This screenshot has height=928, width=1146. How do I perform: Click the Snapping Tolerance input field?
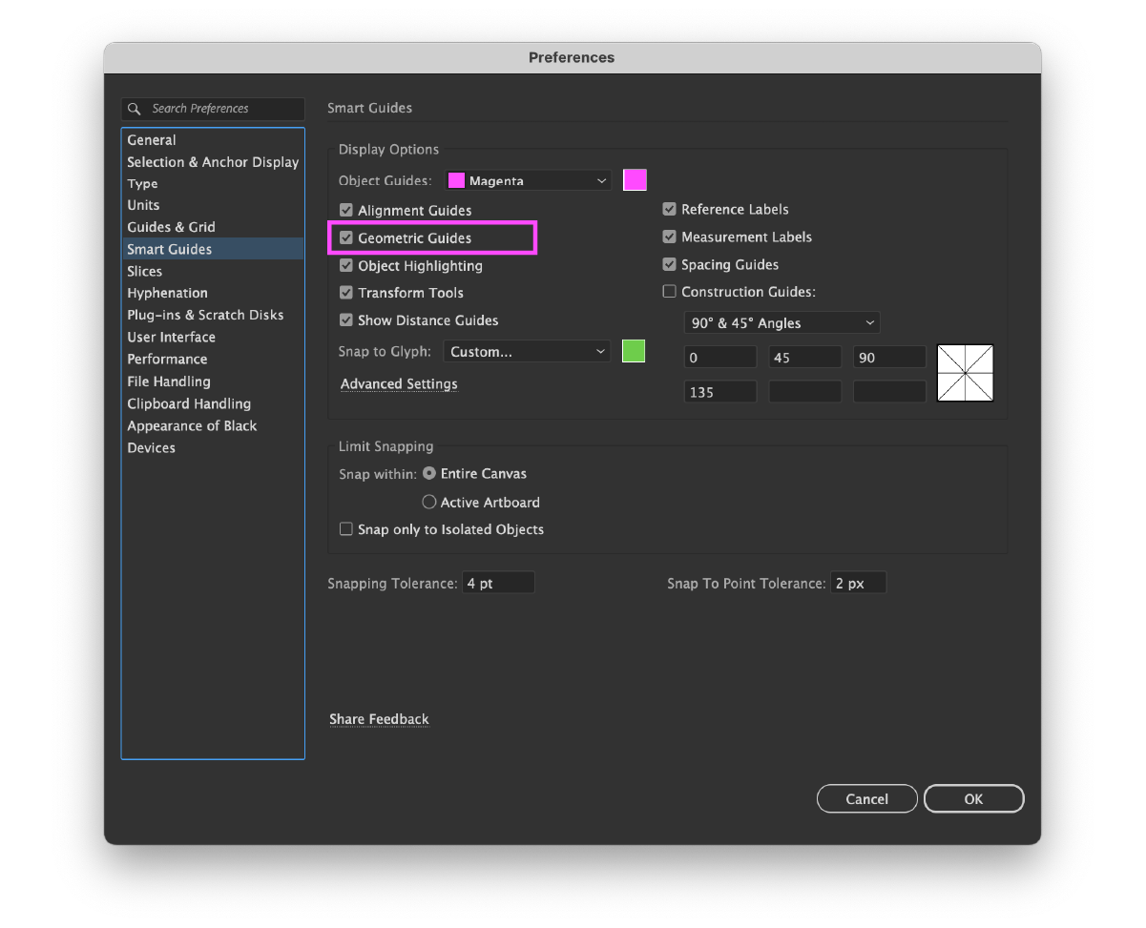click(x=498, y=584)
